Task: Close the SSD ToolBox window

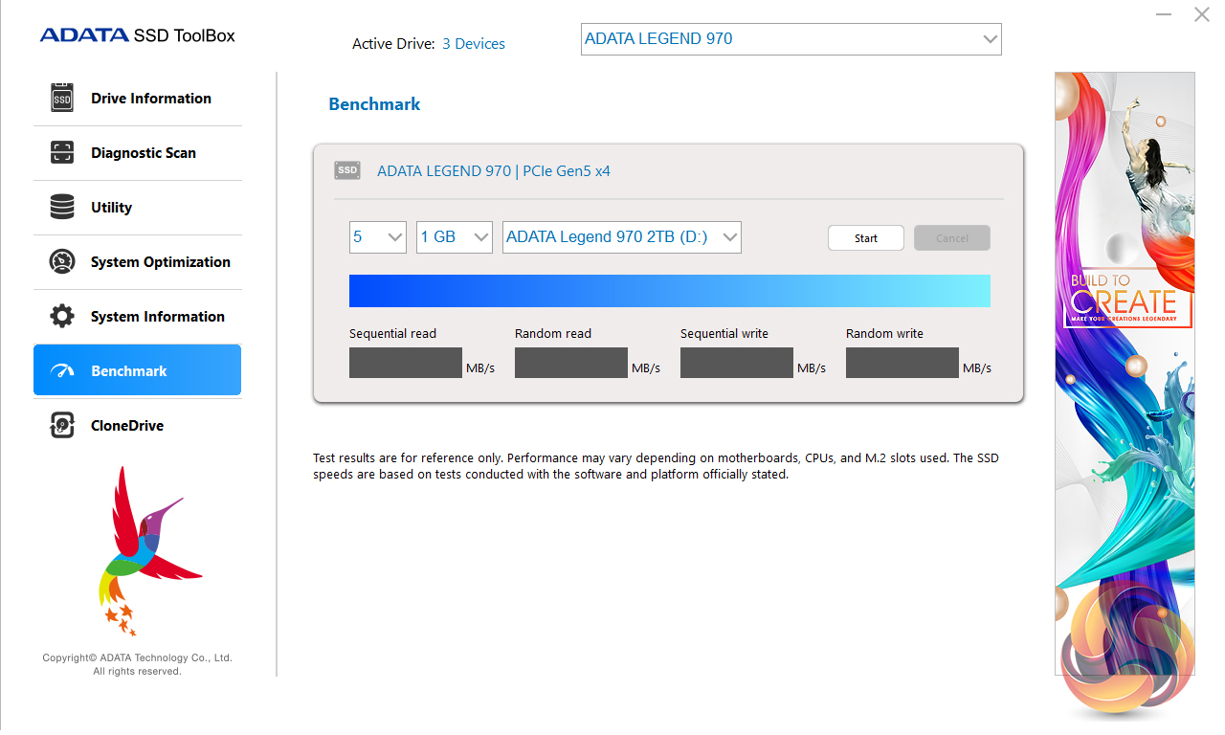Action: (1202, 14)
